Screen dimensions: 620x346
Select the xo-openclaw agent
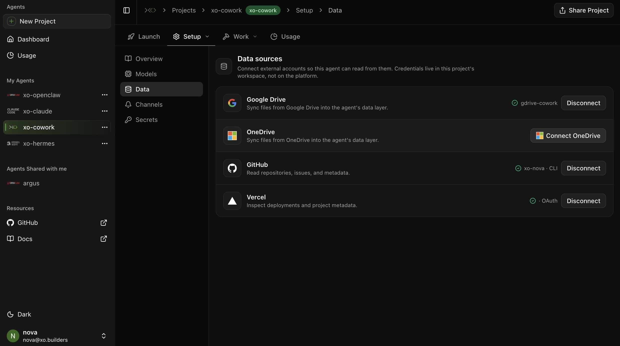[57, 95]
